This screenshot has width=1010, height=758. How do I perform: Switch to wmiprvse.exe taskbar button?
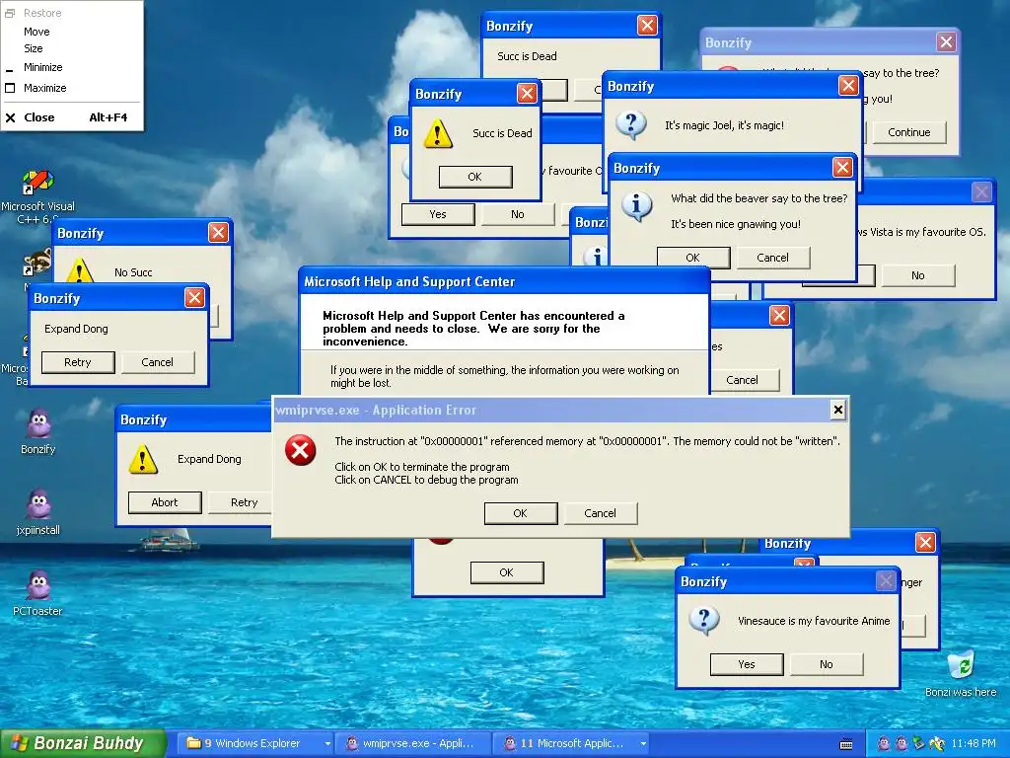point(412,744)
